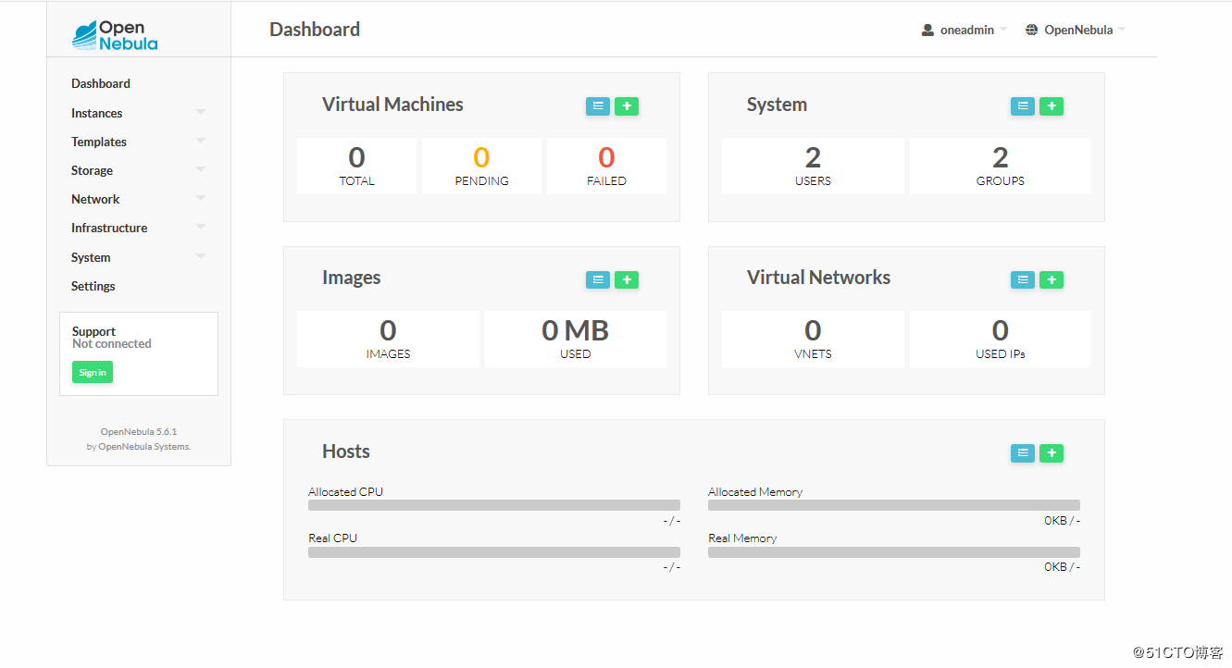Screen dimensions: 1232x668
Task: Open the Virtual Machines list icon
Action: point(598,106)
